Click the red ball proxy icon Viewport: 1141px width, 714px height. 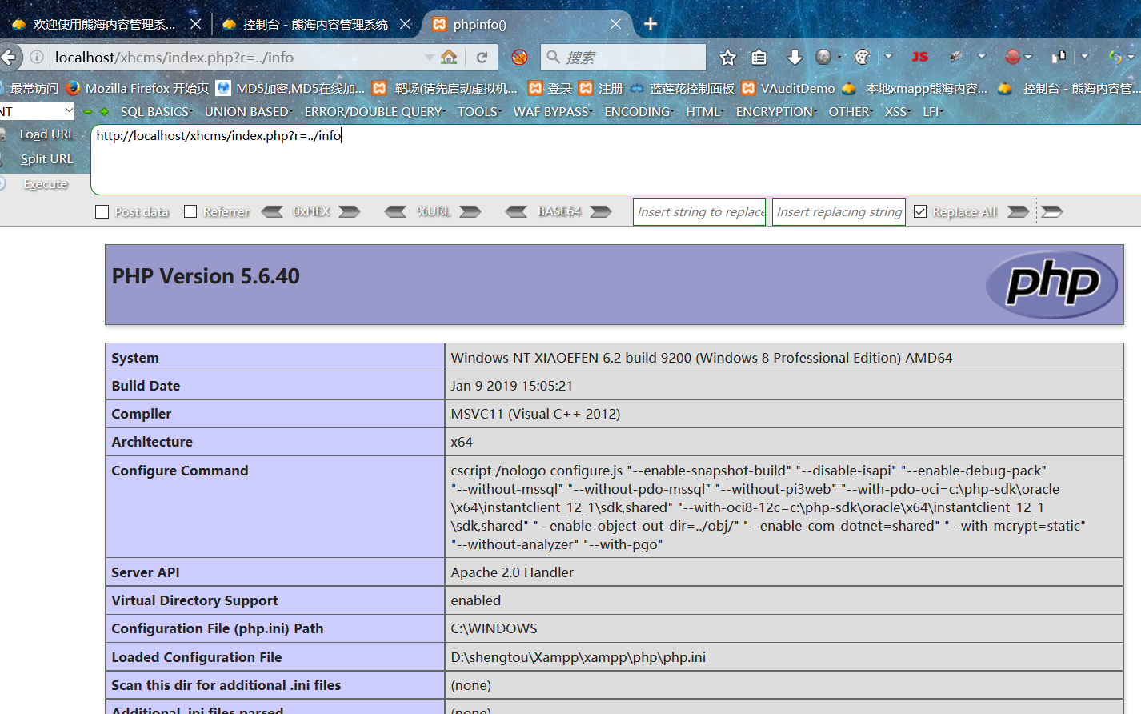1013,57
